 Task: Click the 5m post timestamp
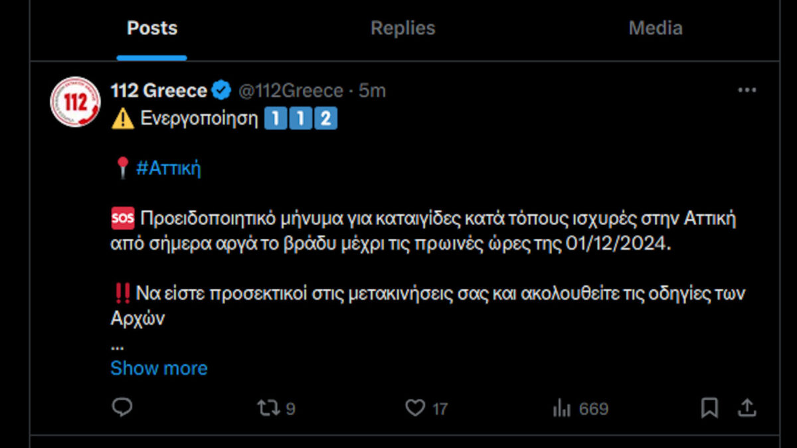coord(373,90)
